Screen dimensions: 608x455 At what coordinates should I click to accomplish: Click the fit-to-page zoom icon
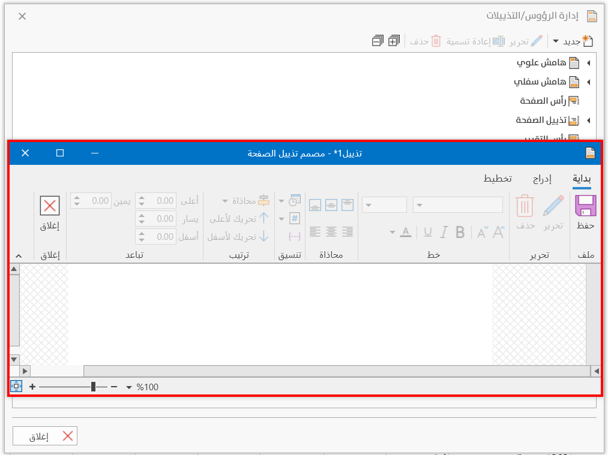(x=16, y=387)
